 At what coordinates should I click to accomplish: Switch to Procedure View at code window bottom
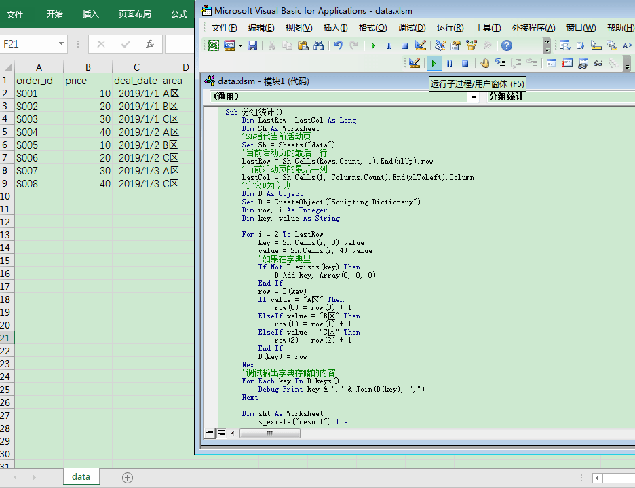(x=210, y=432)
